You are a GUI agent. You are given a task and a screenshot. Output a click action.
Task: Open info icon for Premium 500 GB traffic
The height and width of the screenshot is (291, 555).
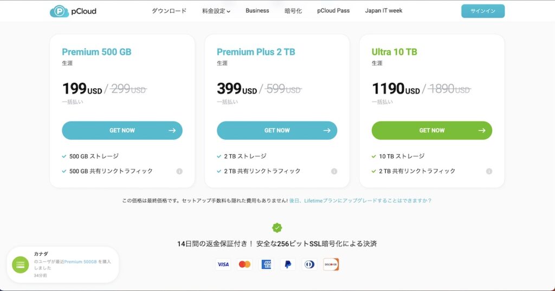179,171
